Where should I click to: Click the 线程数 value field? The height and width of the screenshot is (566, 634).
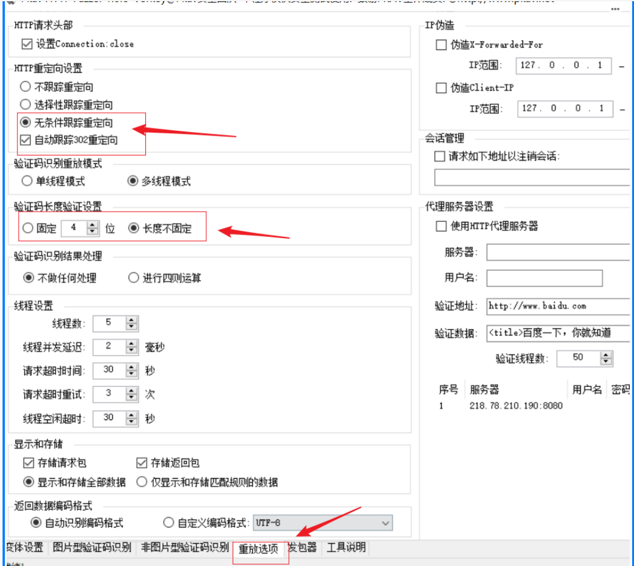pyautogui.click(x=109, y=323)
